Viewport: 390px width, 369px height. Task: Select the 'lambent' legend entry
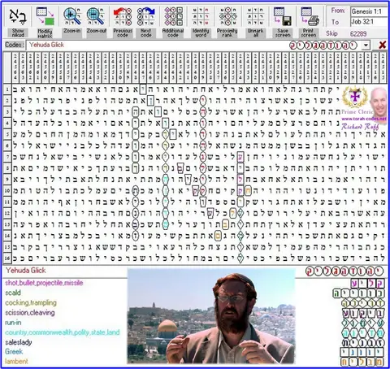click(16, 362)
